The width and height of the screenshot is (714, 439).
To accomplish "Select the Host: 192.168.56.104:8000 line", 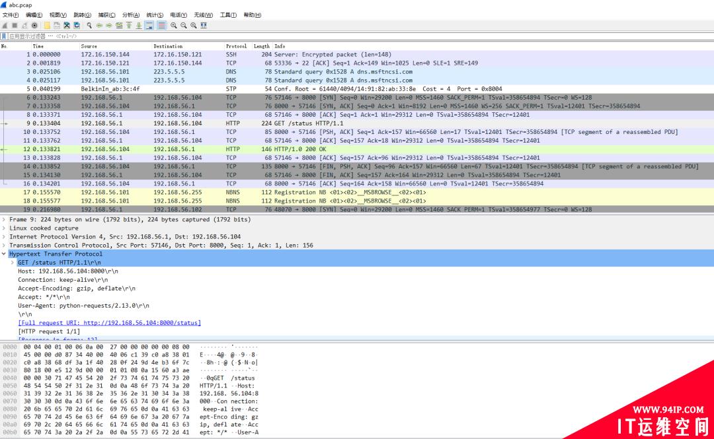I will [68, 271].
